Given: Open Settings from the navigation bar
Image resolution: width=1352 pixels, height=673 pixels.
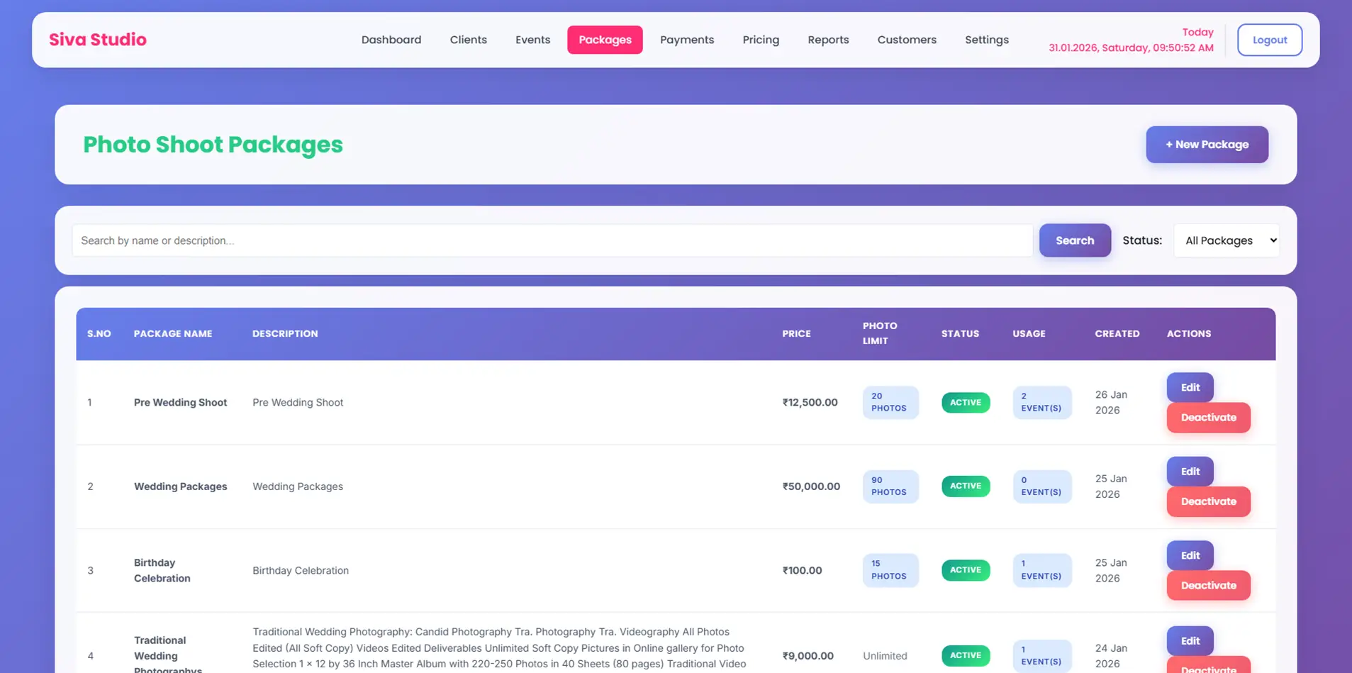Looking at the screenshot, I should click(x=986, y=40).
